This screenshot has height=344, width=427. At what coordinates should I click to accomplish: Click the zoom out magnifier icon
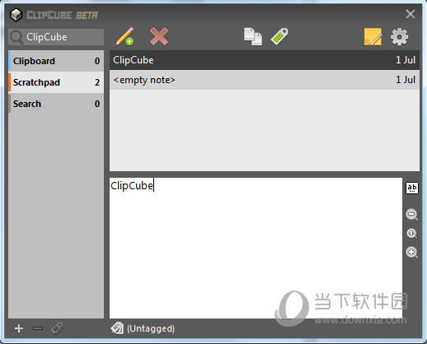412,214
